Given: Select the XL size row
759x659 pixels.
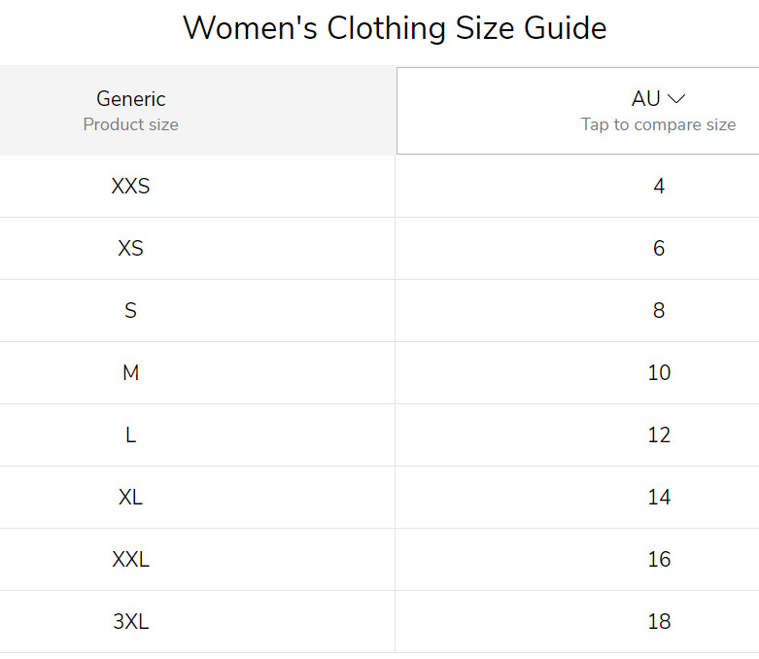Looking at the screenshot, I should (379, 498).
